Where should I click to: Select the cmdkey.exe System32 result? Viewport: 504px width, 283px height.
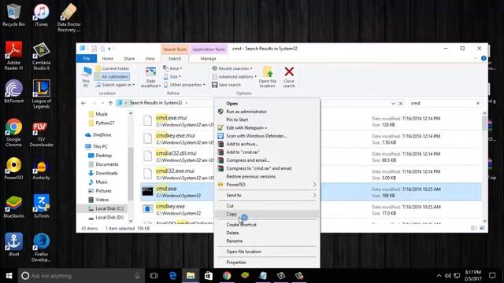tap(310, 210)
